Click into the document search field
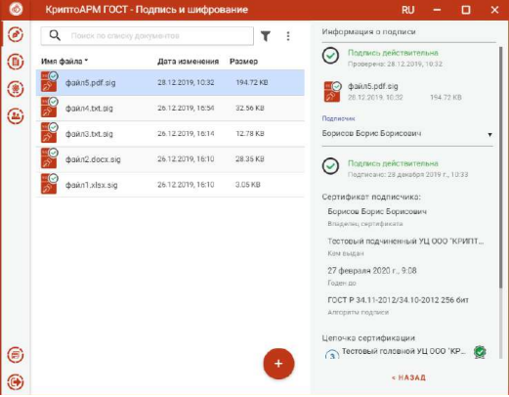509x397 pixels. [147, 36]
